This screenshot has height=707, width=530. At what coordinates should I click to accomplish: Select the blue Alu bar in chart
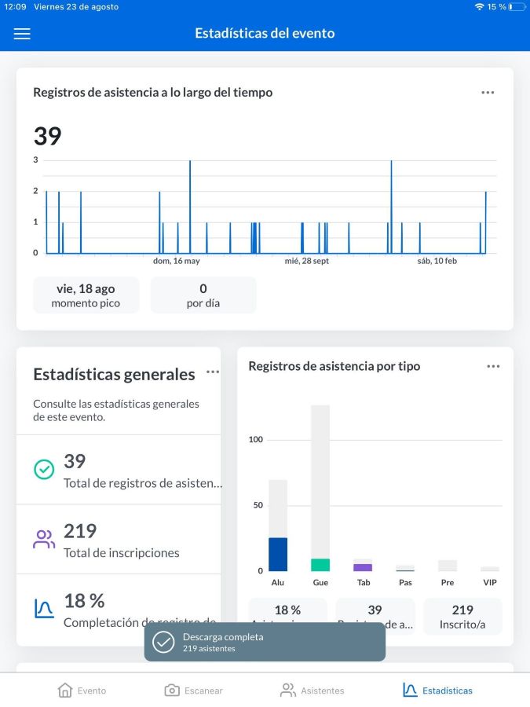pyautogui.click(x=278, y=555)
